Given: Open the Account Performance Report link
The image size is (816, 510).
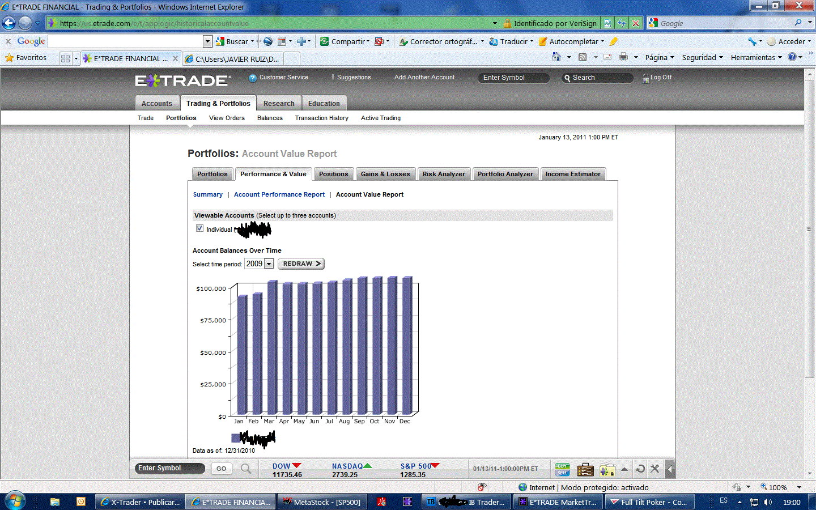Looking at the screenshot, I should pyautogui.click(x=279, y=194).
